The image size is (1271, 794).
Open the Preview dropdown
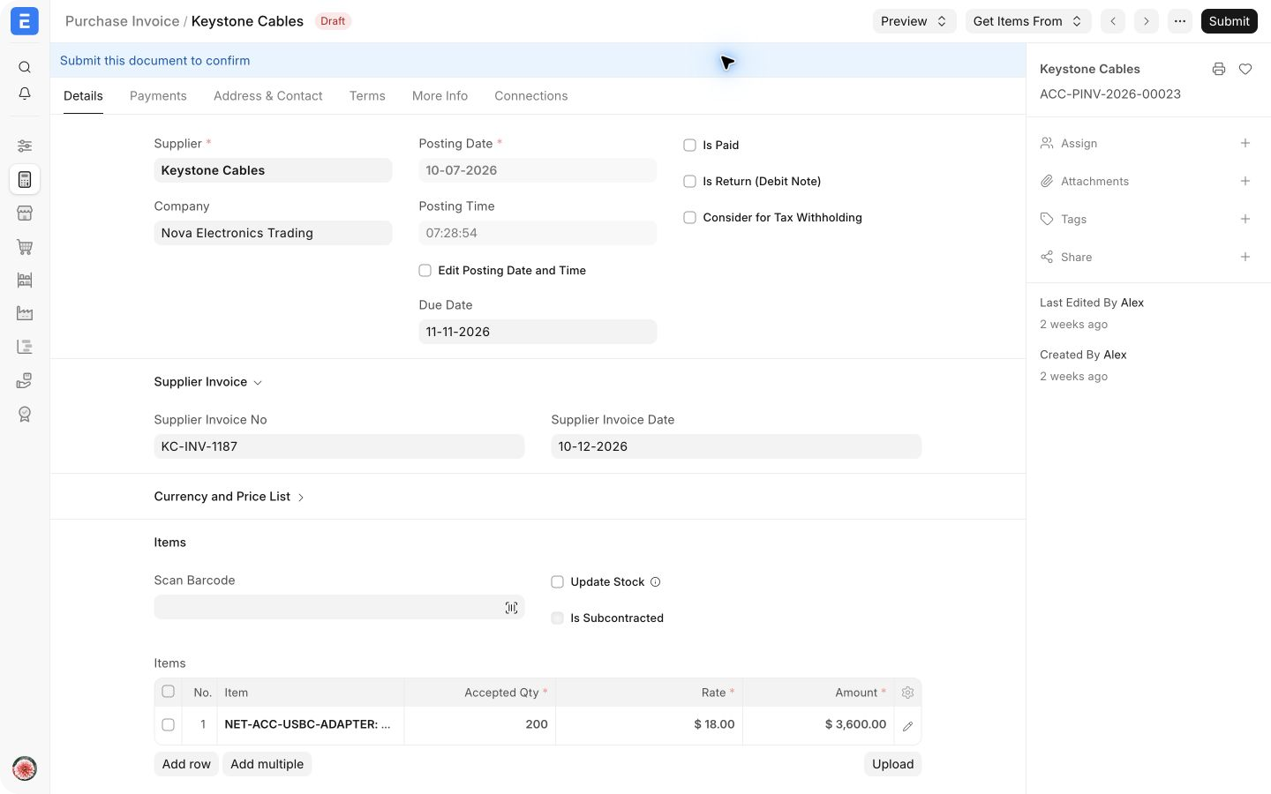pyautogui.click(x=914, y=21)
